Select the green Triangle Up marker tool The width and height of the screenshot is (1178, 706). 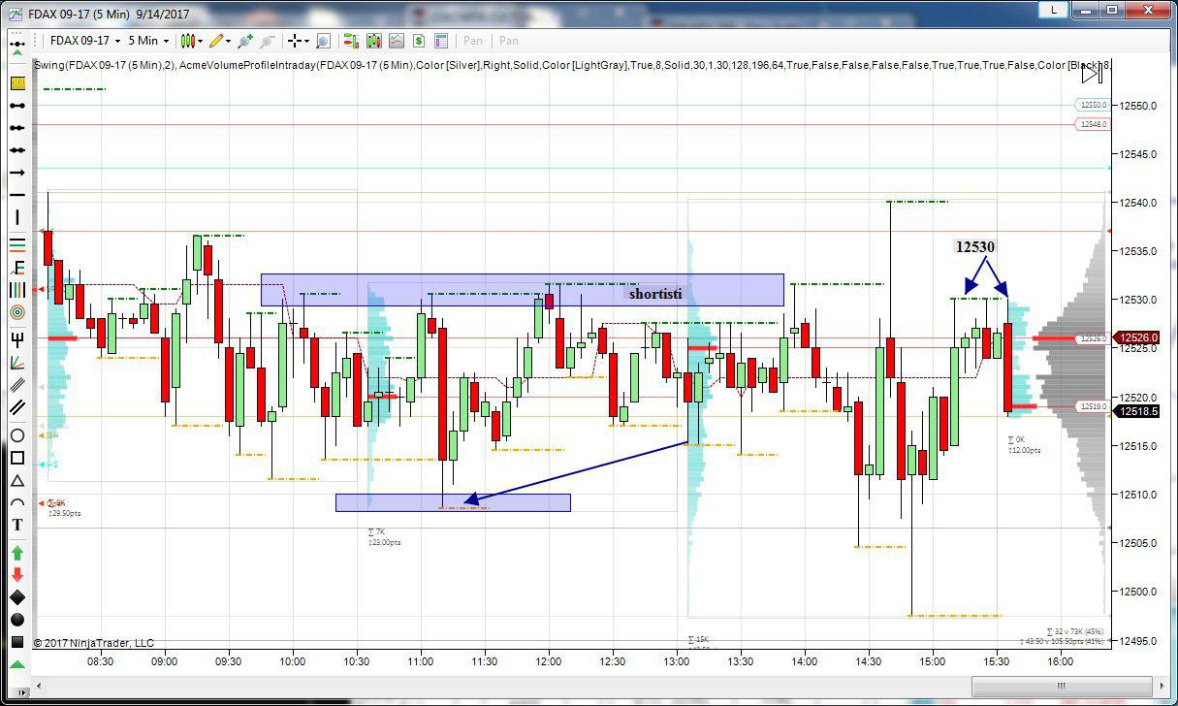point(16,664)
